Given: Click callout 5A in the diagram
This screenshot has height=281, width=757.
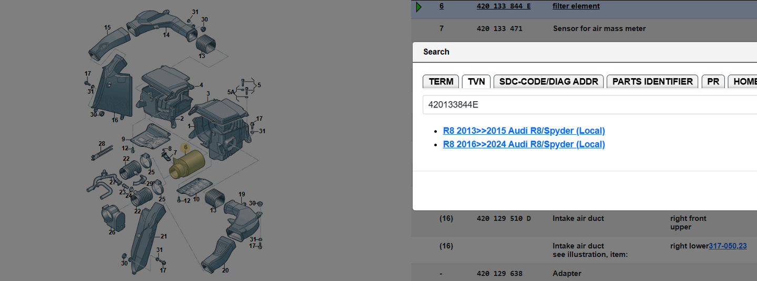Looking at the screenshot, I should [231, 92].
